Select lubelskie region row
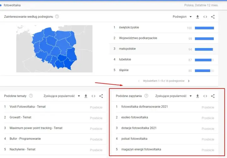Viewport: 227px width, 158px height. (x=164, y=60)
